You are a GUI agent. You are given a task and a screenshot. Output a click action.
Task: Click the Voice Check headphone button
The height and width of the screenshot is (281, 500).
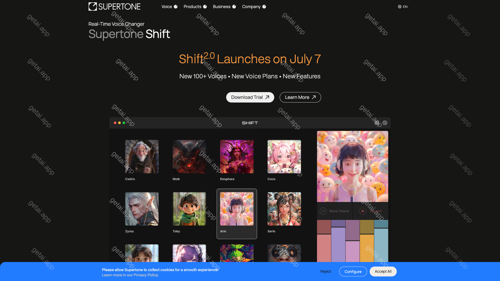335,211
